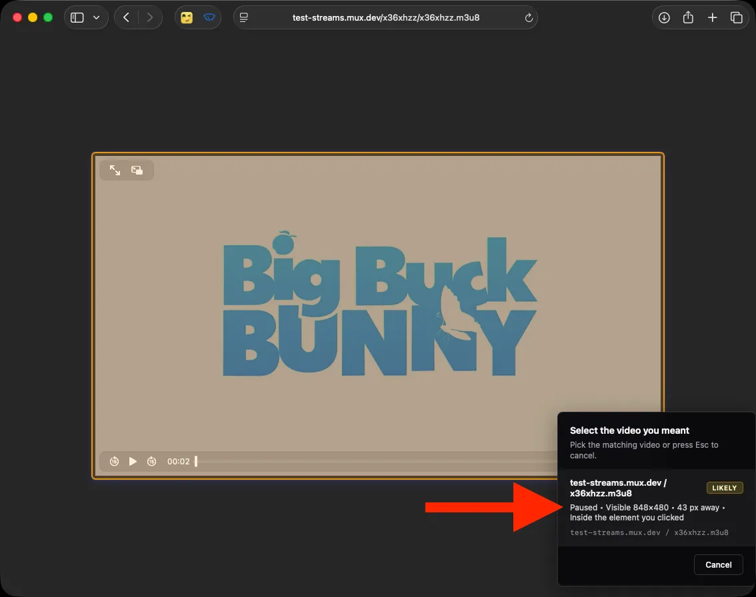Enter fullscreen for the video

pos(114,170)
